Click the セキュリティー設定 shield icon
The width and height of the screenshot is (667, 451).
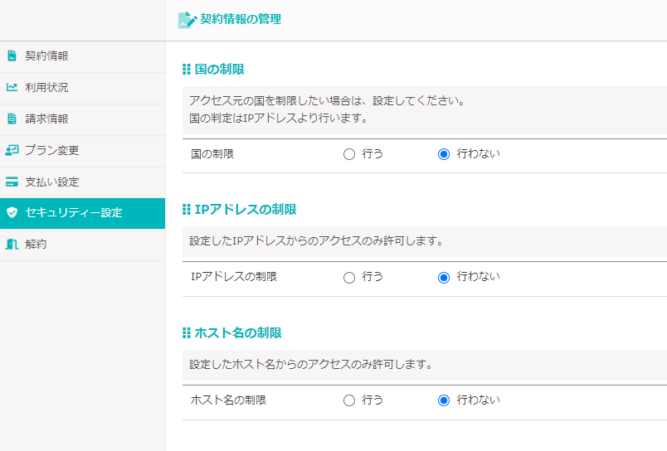point(12,213)
